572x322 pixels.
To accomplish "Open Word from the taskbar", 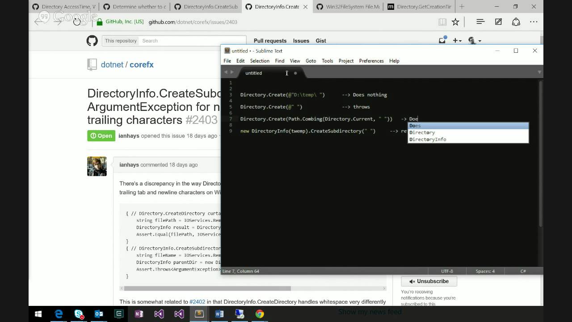I will pyautogui.click(x=219, y=314).
